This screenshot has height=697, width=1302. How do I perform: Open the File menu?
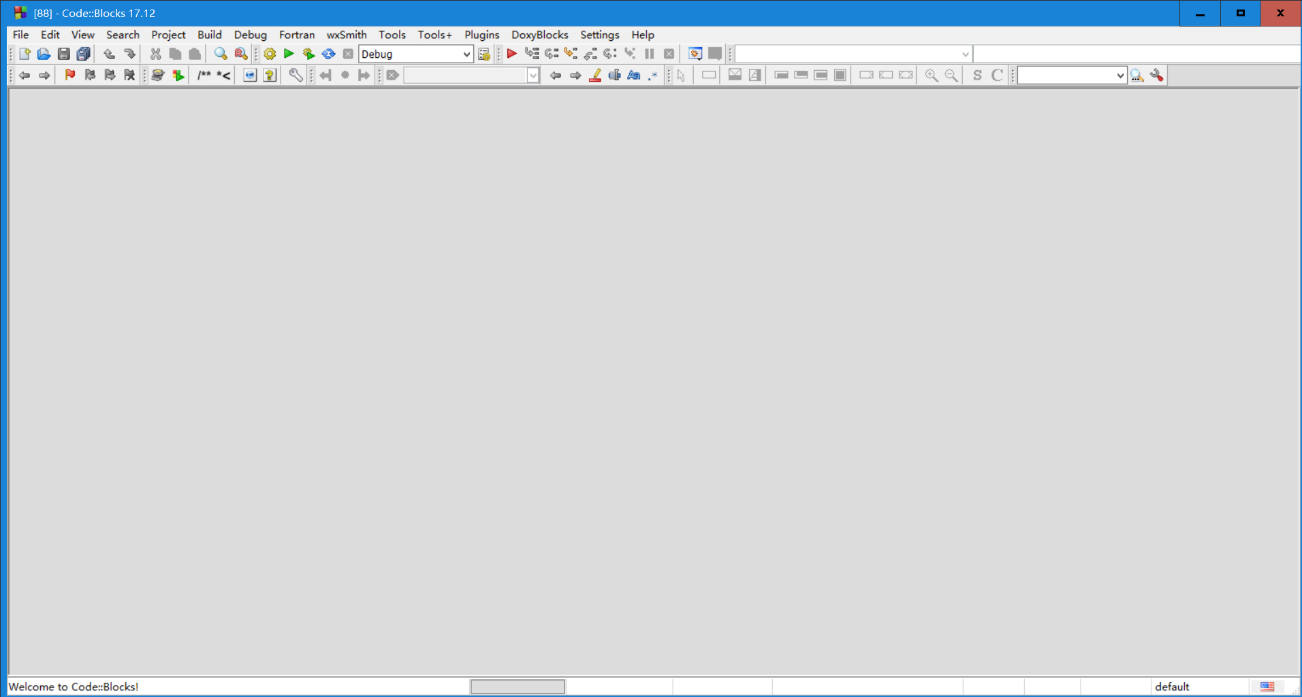[21, 35]
